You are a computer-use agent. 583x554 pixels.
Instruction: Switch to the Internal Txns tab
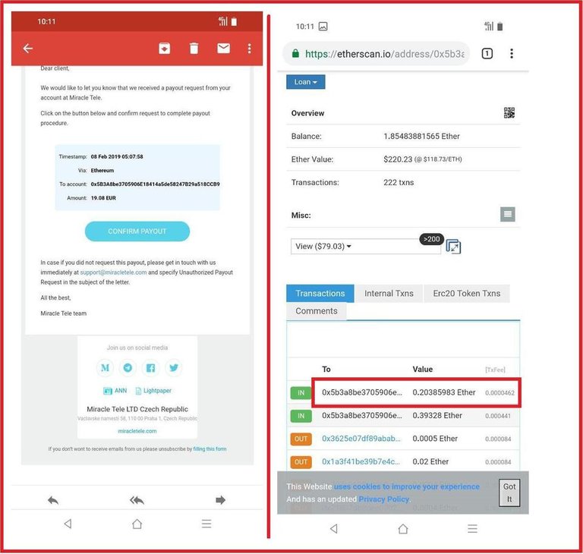coord(389,294)
